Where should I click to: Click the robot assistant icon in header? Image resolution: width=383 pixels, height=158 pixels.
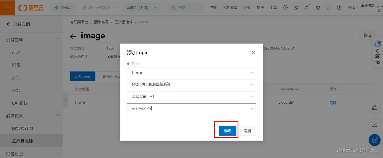tap(285, 8)
